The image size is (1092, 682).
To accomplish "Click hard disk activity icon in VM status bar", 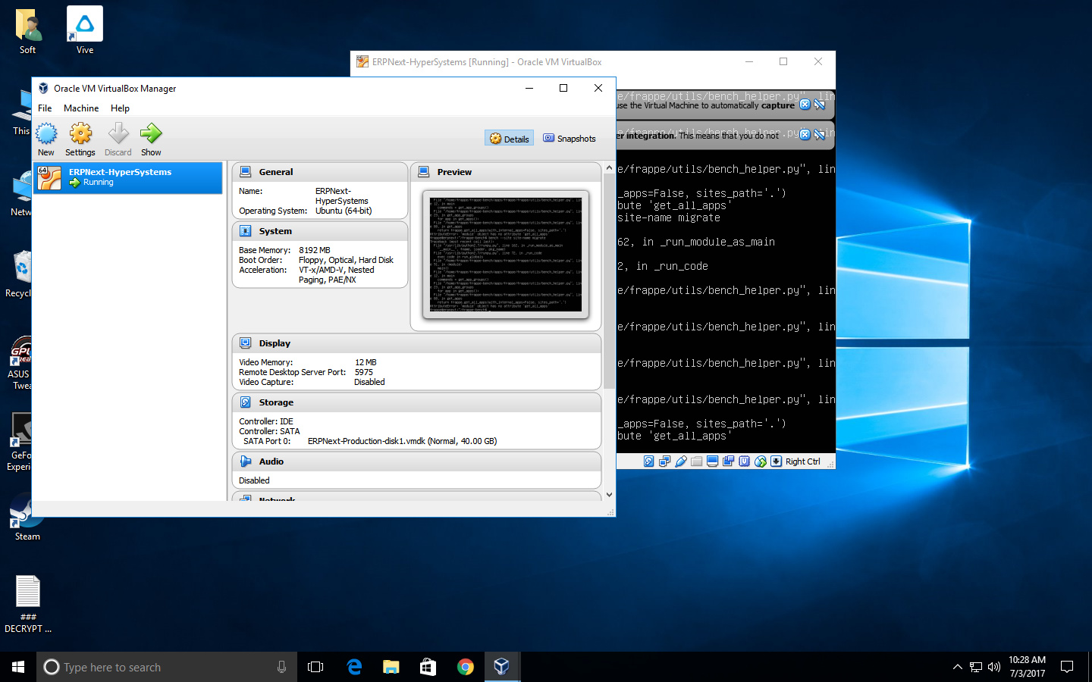I will [648, 461].
